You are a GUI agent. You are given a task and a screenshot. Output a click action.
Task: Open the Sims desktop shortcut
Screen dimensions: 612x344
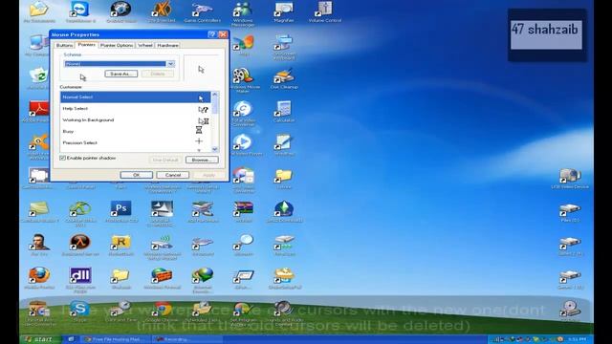coord(284,212)
